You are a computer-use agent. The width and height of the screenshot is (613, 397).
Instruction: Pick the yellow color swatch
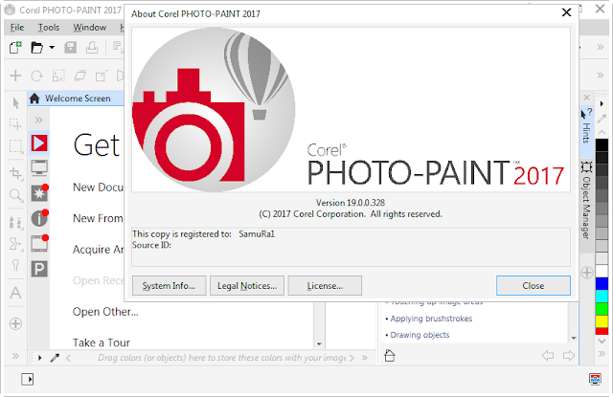point(602,321)
